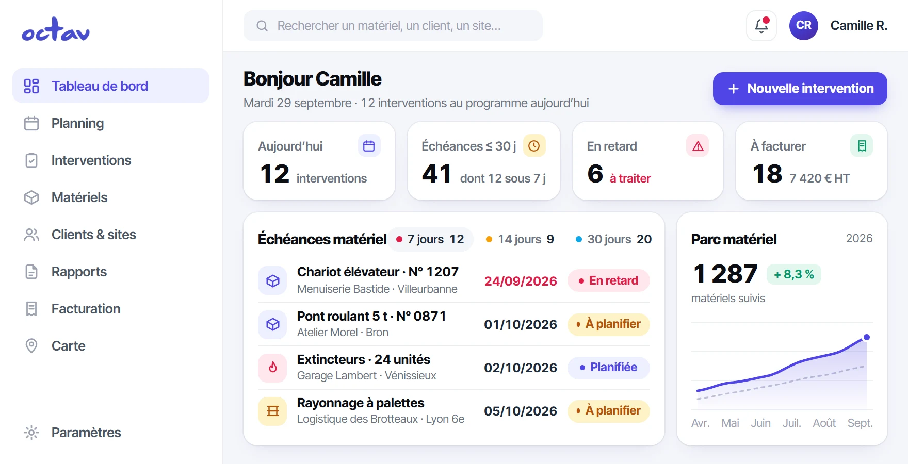Screen dimensions: 908x464
Task: Click the Matériels cube sidebar icon
Action: point(31,197)
